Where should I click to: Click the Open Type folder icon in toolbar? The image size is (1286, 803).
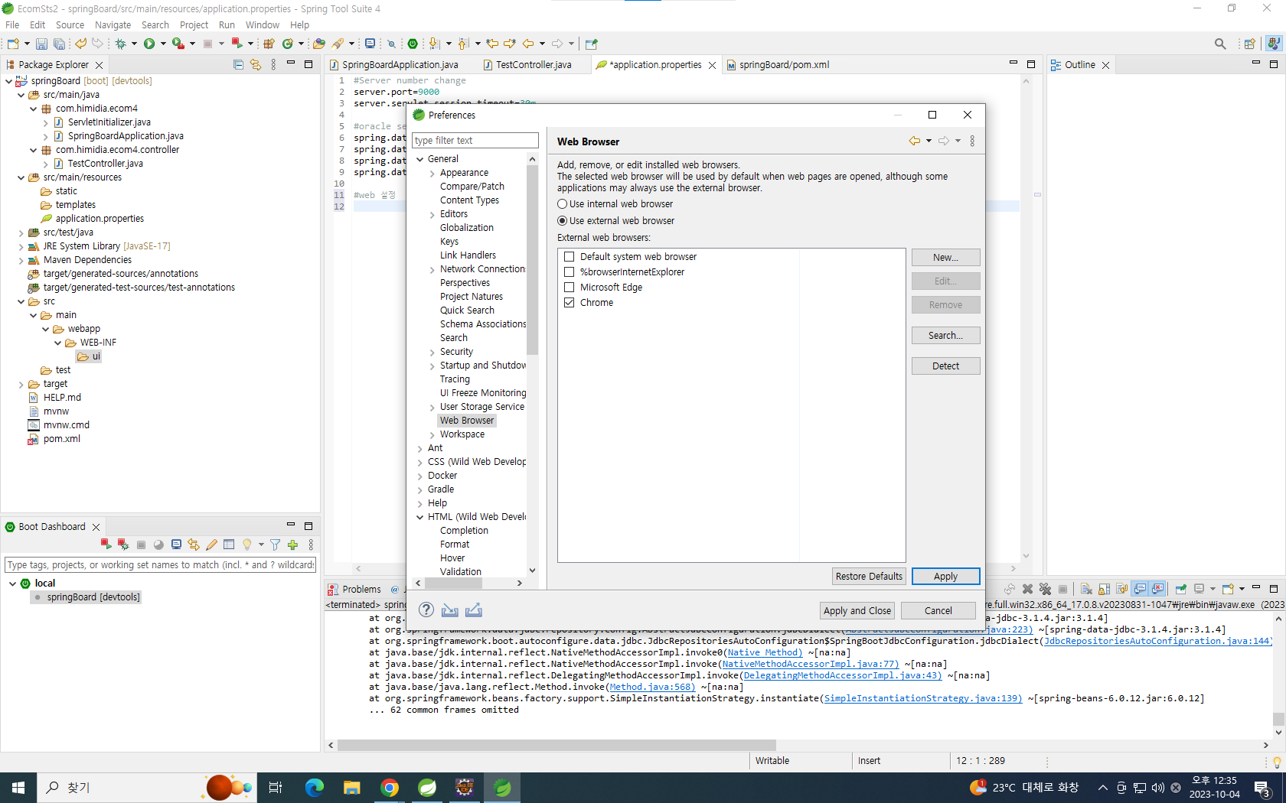[x=319, y=44]
